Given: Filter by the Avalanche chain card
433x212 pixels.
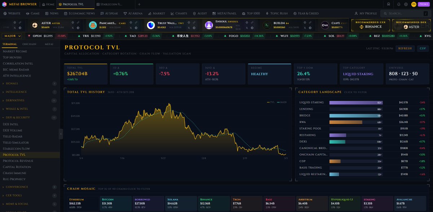Looking at the screenshot, I should pos(411,204).
